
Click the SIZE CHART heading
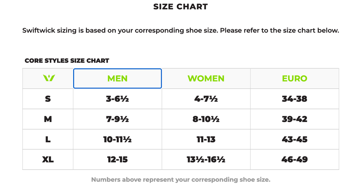click(181, 7)
